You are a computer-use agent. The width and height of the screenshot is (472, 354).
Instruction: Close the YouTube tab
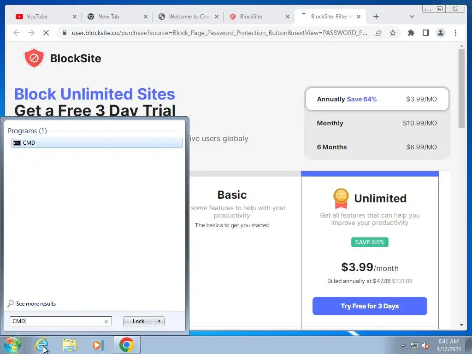pos(75,17)
